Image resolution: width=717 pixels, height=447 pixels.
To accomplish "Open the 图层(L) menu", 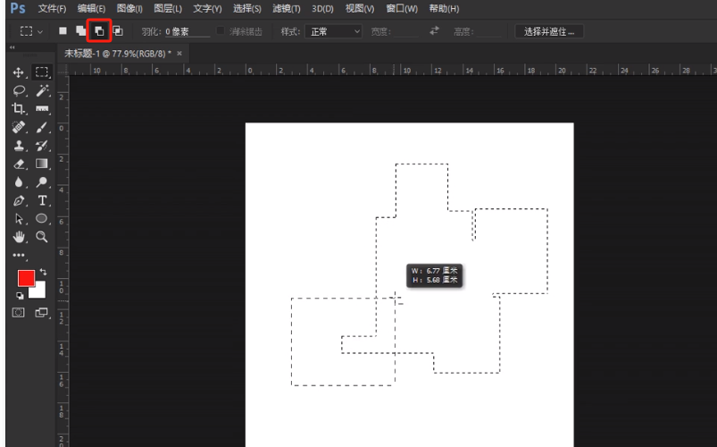I will [x=168, y=9].
